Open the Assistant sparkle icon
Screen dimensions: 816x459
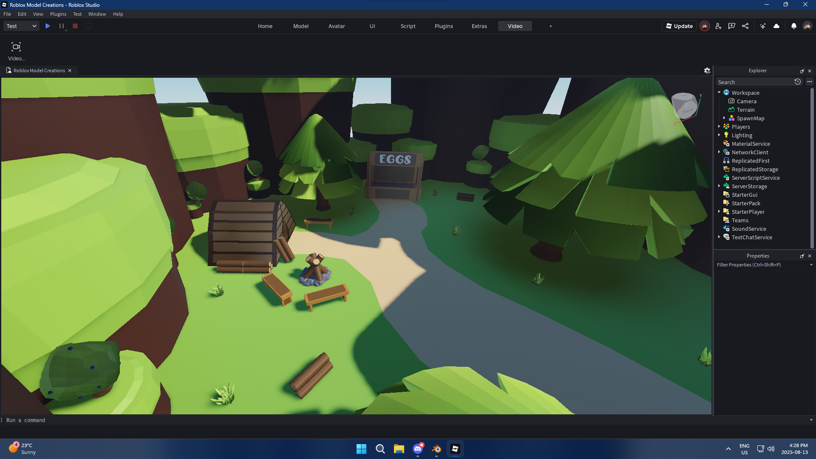762,26
